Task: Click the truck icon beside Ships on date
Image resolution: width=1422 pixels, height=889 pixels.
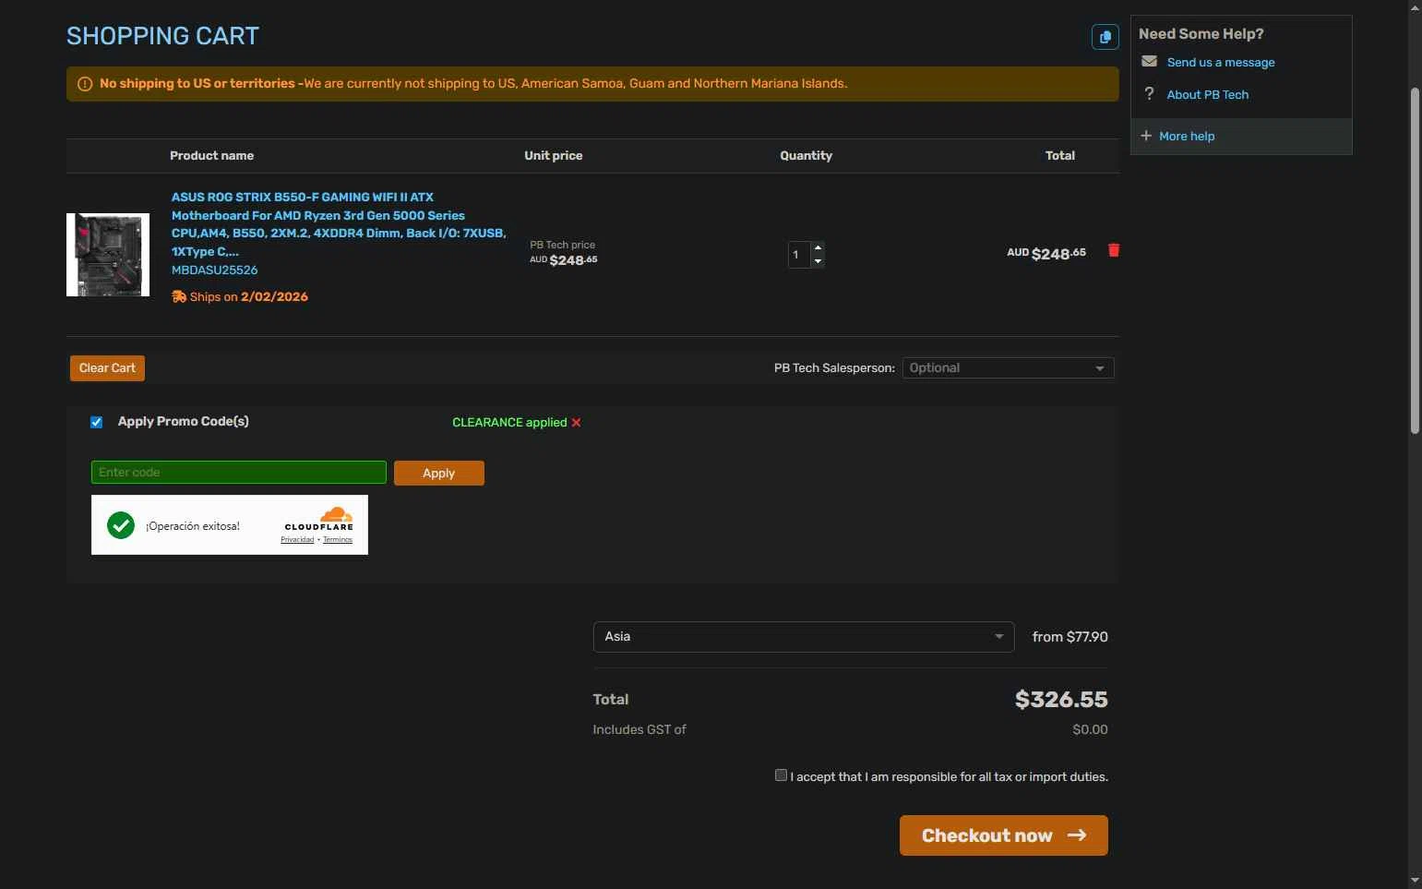Action: point(179,296)
